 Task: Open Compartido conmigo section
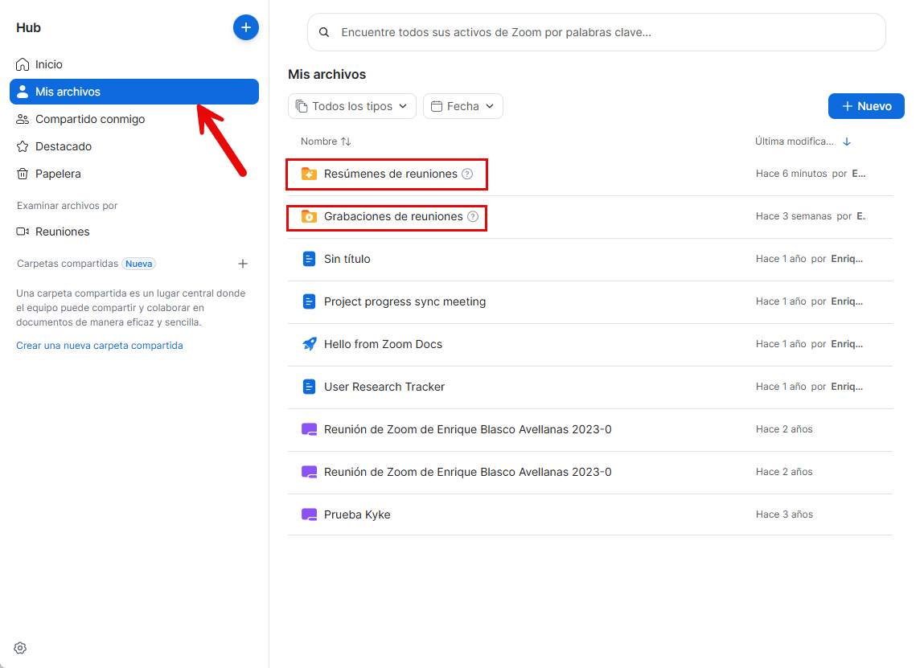point(89,119)
